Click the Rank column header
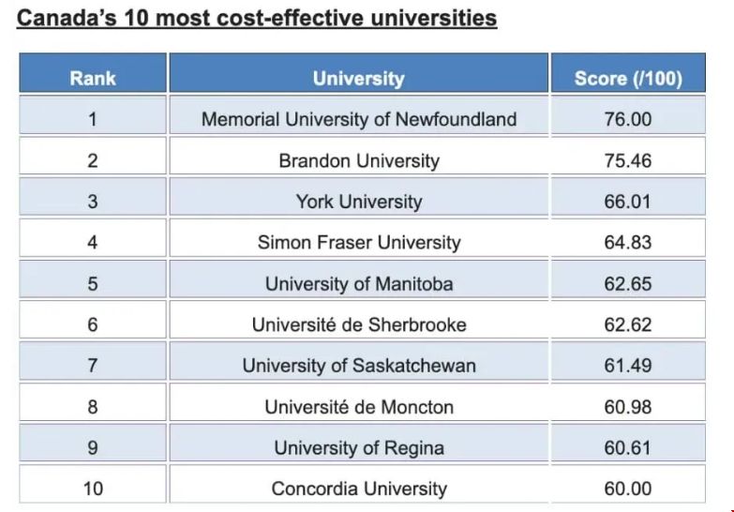The width and height of the screenshot is (734, 512). [x=93, y=78]
